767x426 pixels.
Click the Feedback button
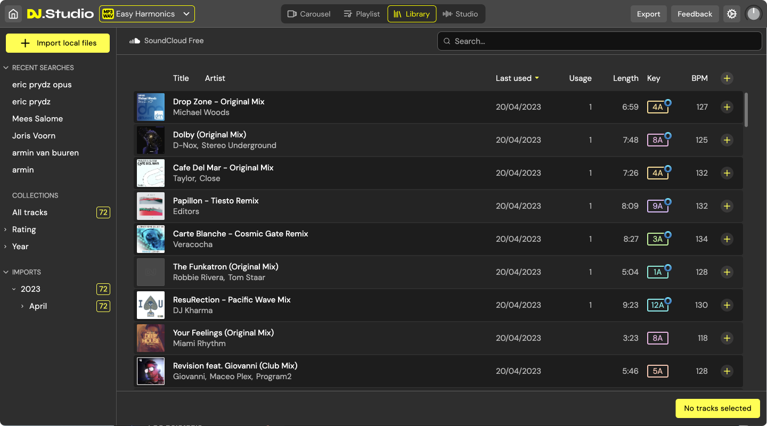point(695,14)
